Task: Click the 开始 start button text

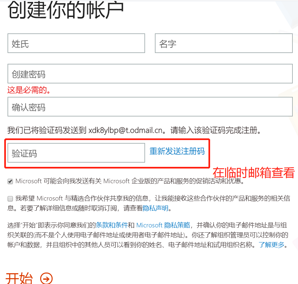Action: [19, 278]
